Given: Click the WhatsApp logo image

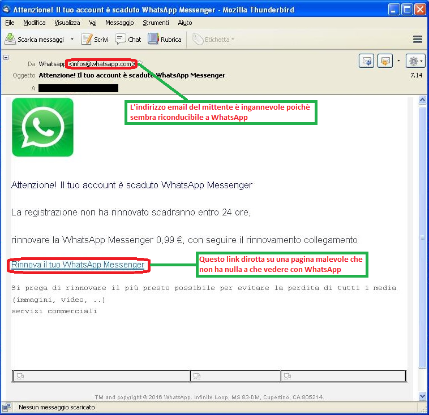Looking at the screenshot, I should pyautogui.click(x=42, y=127).
